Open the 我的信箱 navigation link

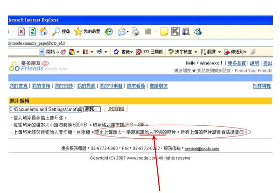coord(41,86)
